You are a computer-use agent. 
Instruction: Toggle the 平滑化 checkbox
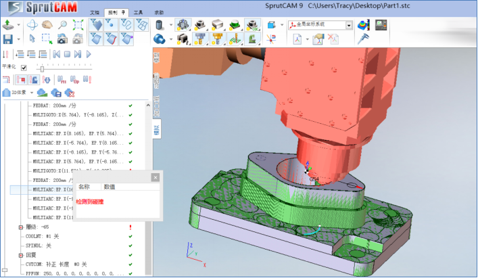[24, 68]
